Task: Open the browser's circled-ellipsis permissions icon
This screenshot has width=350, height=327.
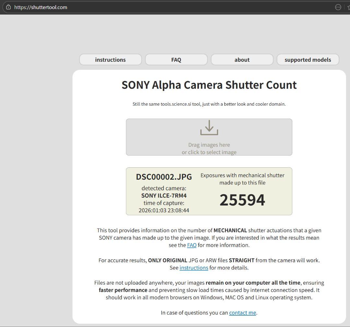Action: click(x=338, y=7)
